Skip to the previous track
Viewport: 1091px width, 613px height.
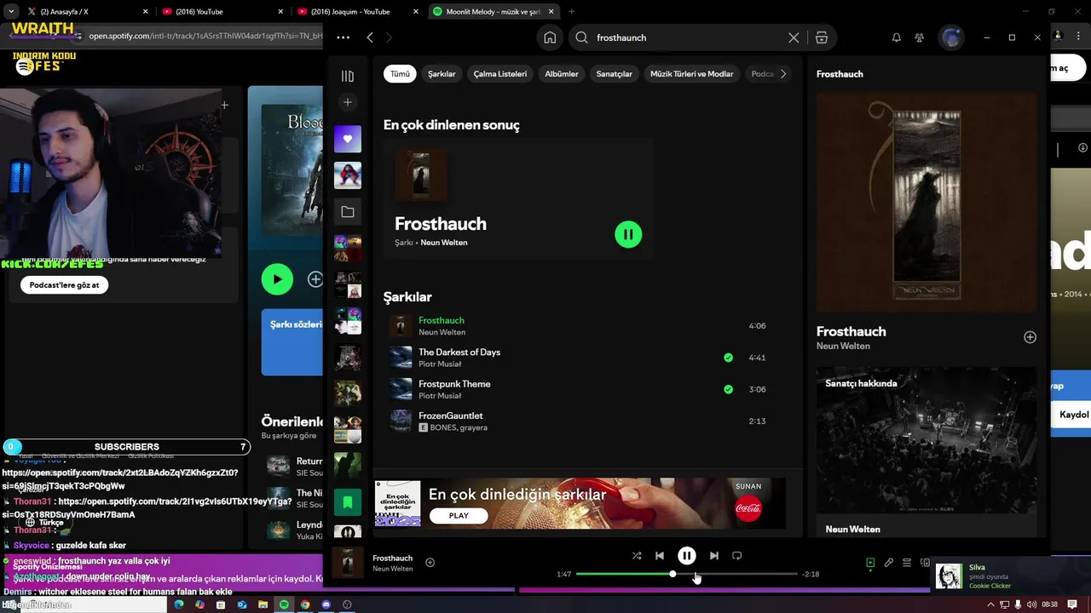pos(660,556)
